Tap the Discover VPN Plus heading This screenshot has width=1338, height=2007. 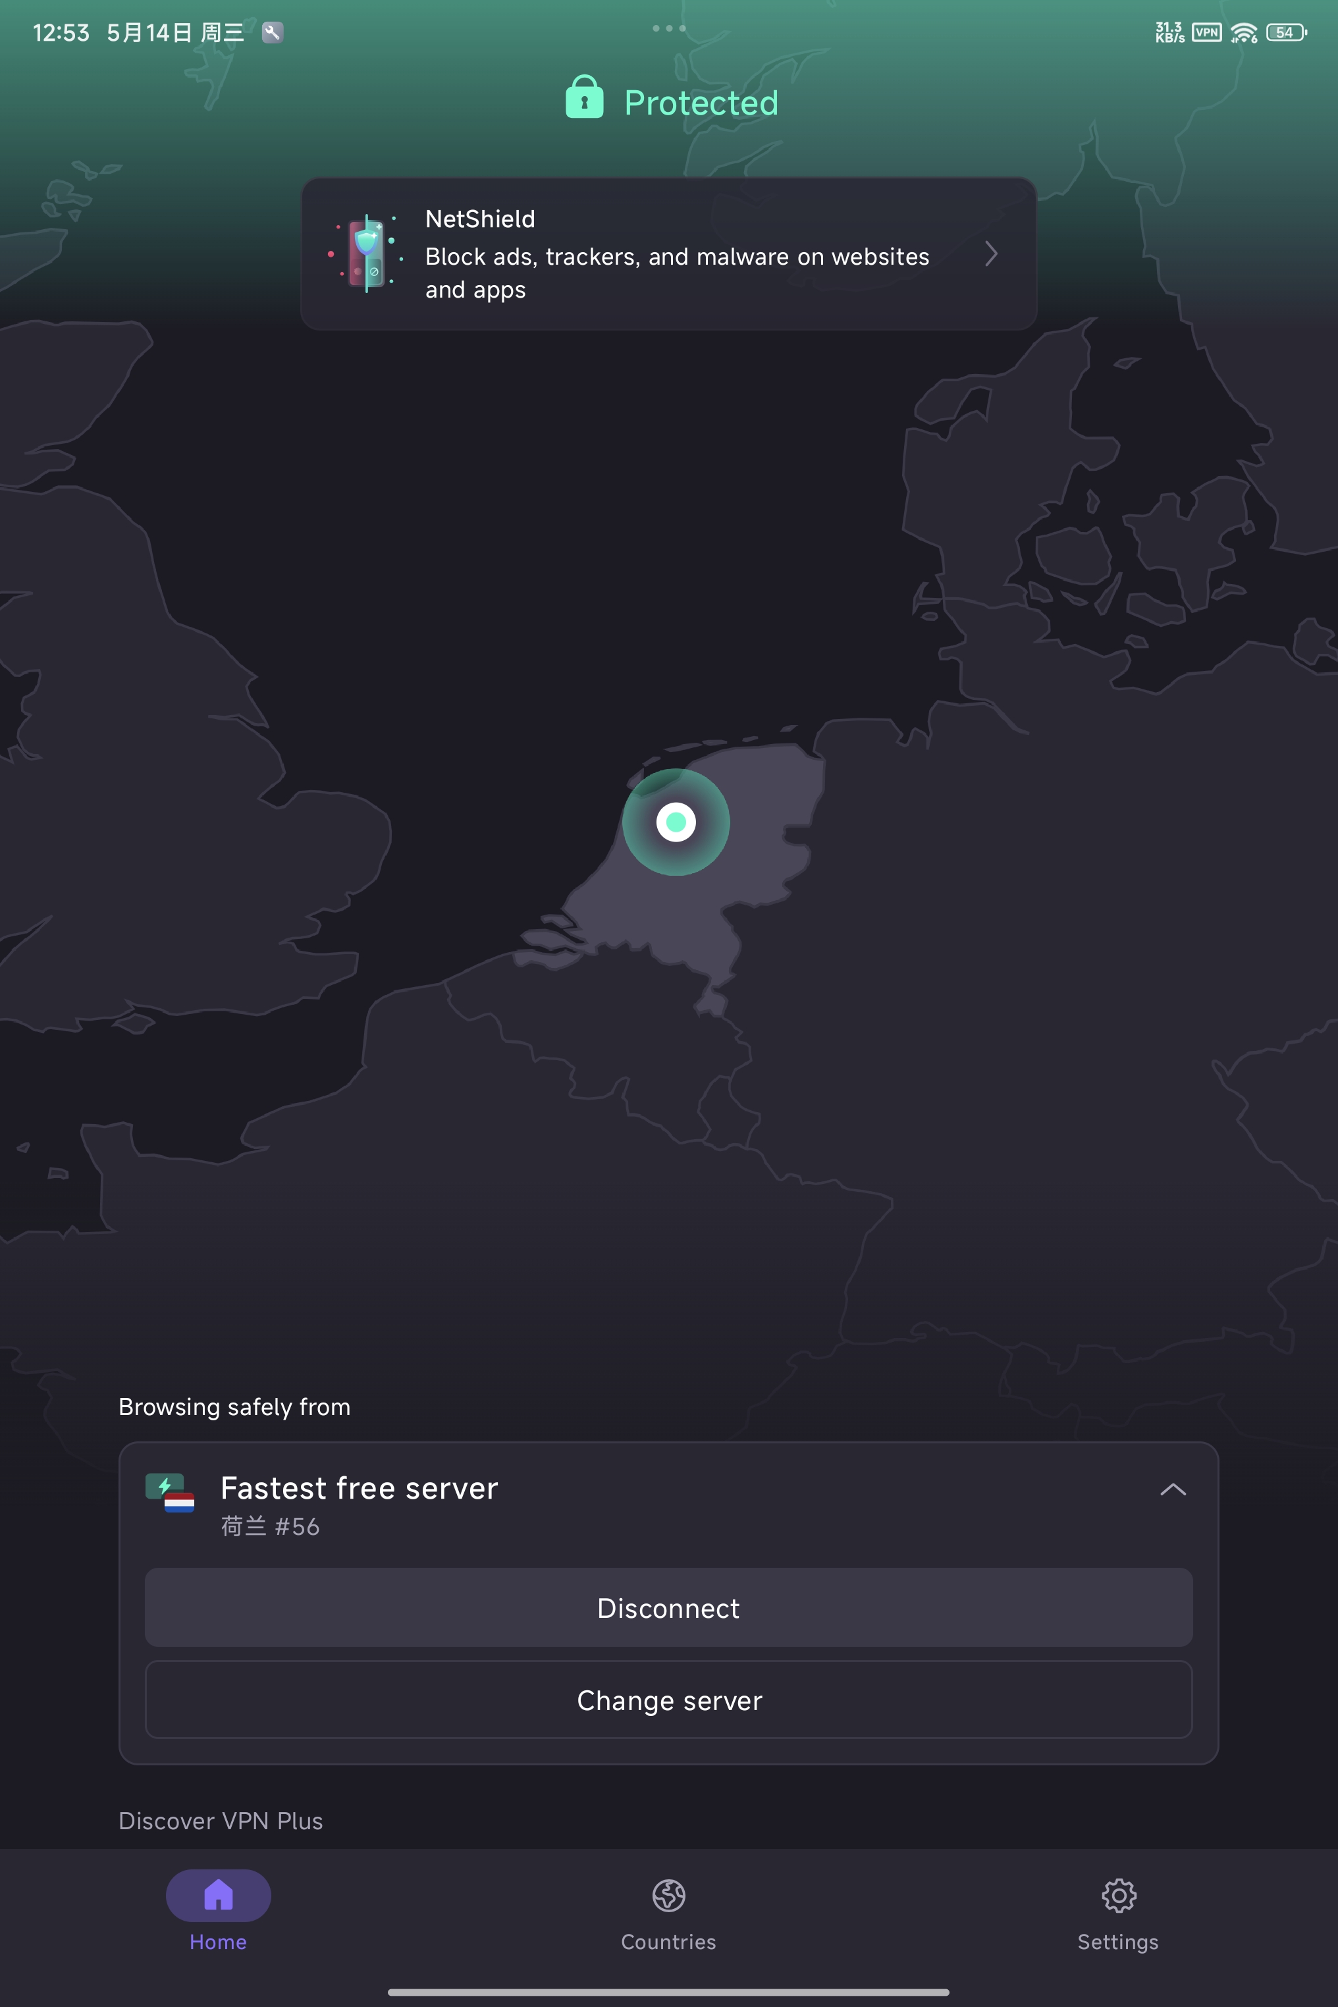(x=221, y=1821)
